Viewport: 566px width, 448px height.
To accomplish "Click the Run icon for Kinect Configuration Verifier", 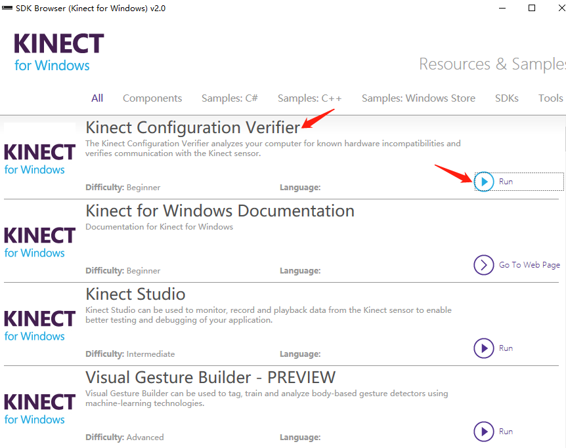I will pos(484,181).
